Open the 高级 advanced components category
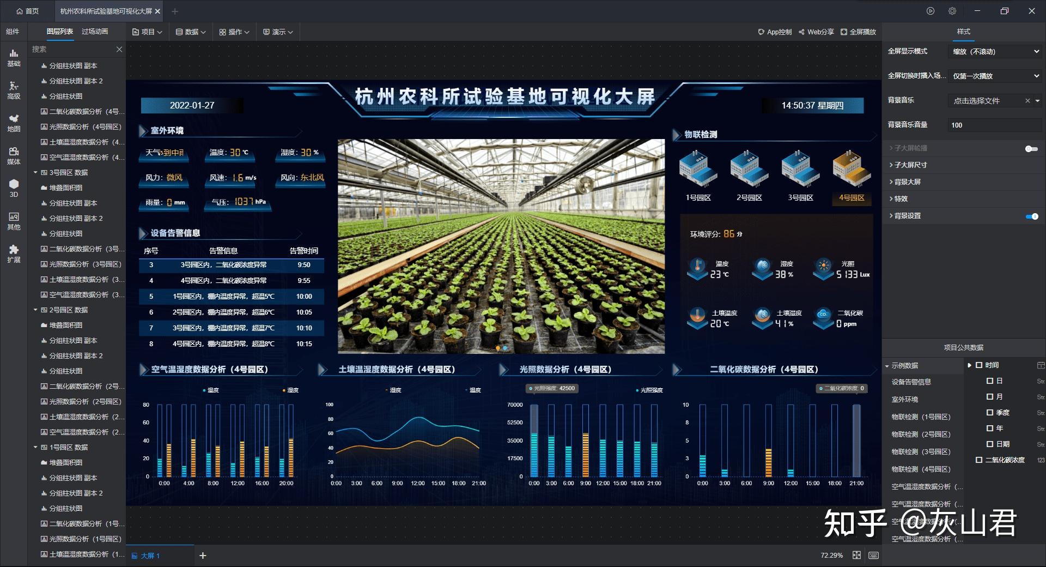This screenshot has width=1046, height=567. click(14, 91)
